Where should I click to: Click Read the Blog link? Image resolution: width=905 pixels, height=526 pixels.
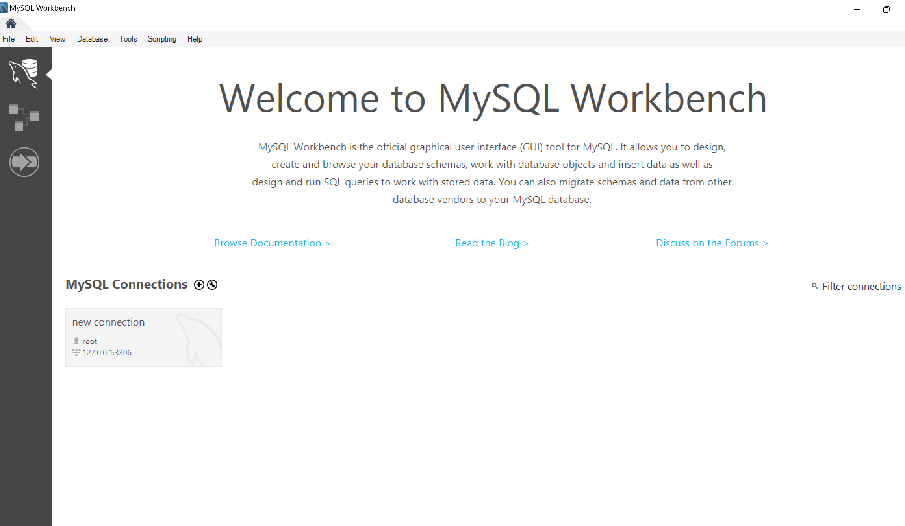click(491, 242)
